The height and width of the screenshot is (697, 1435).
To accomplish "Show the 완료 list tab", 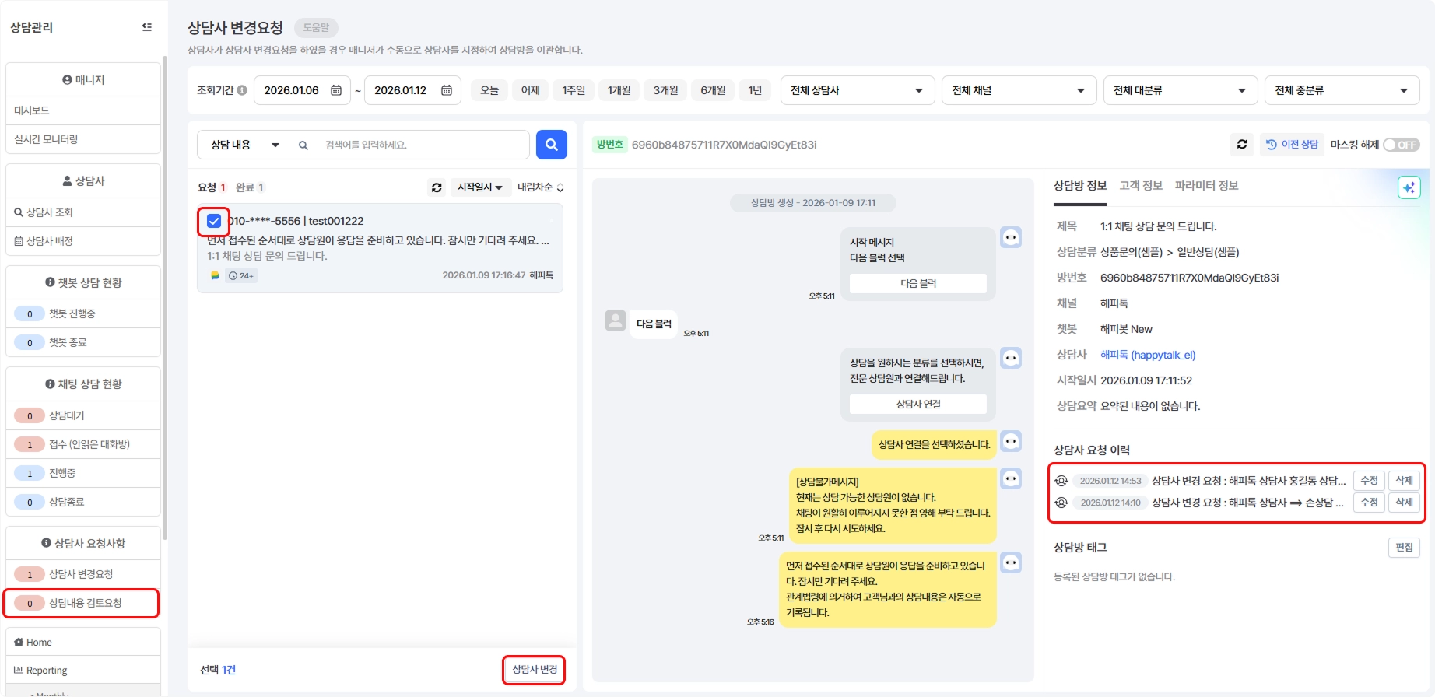I will click(x=250, y=187).
